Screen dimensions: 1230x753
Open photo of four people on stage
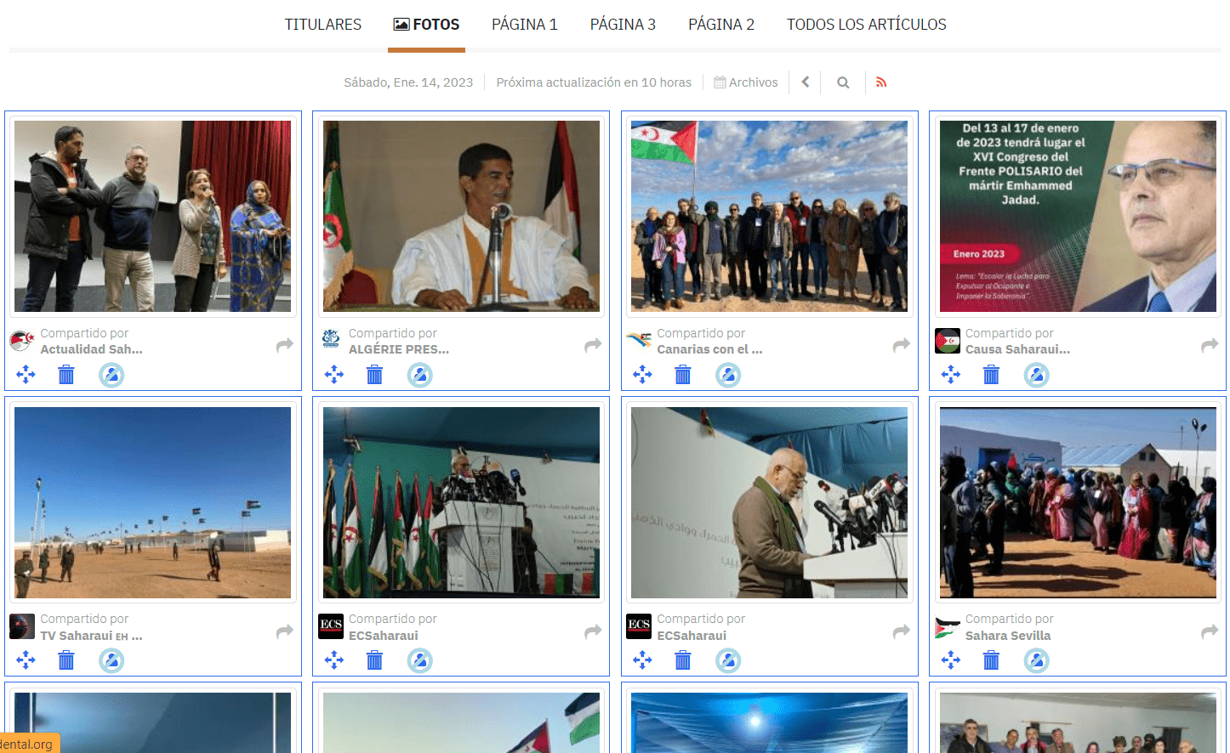click(x=153, y=216)
